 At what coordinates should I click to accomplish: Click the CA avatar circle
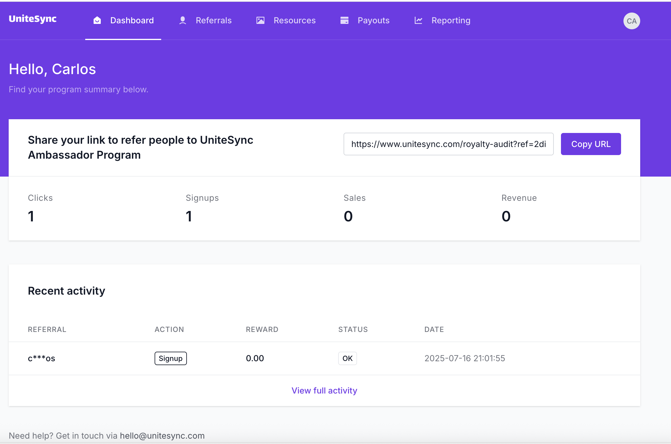point(631,21)
